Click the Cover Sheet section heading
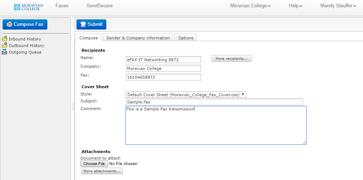This screenshot has width=363, height=180. point(95,87)
